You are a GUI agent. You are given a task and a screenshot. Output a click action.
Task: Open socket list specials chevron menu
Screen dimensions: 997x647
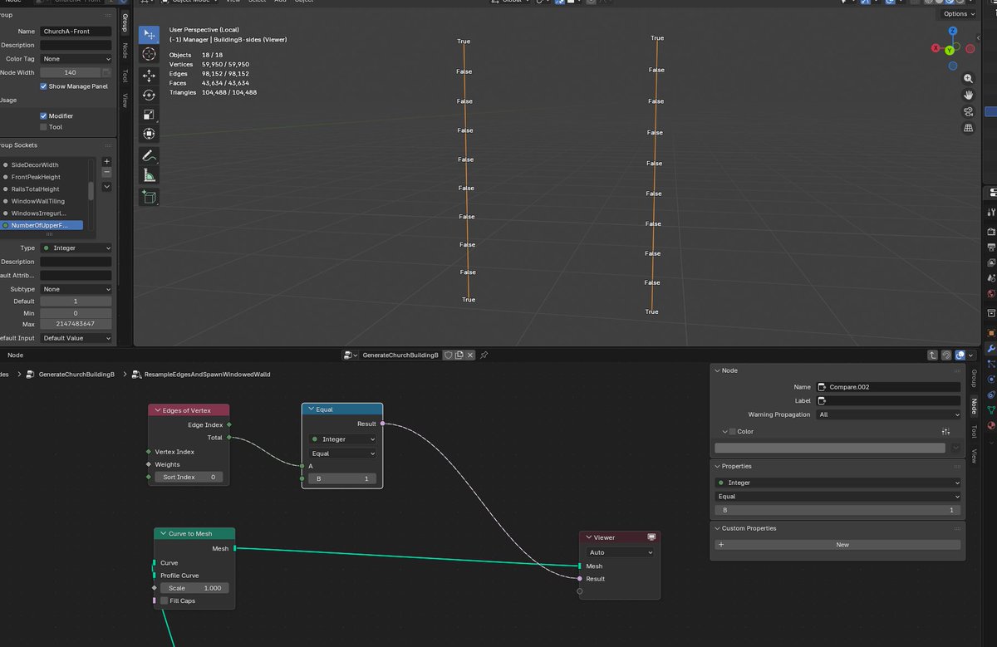(x=106, y=187)
